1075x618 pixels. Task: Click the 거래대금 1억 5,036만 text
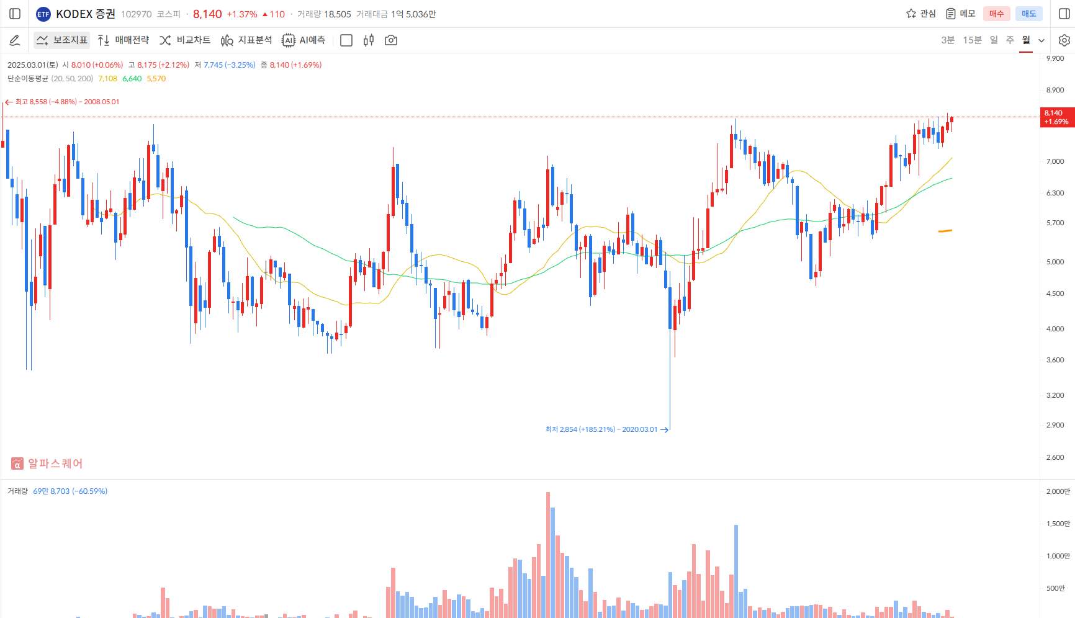coord(396,14)
